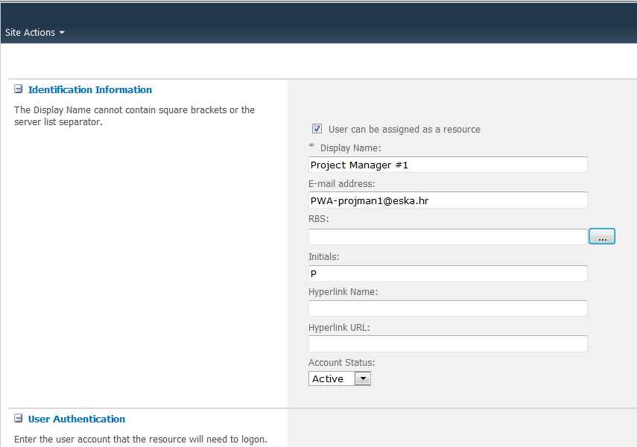Viewport: 637px width, 447px height.
Task: Click the Display Name text field
Action: pos(448,165)
